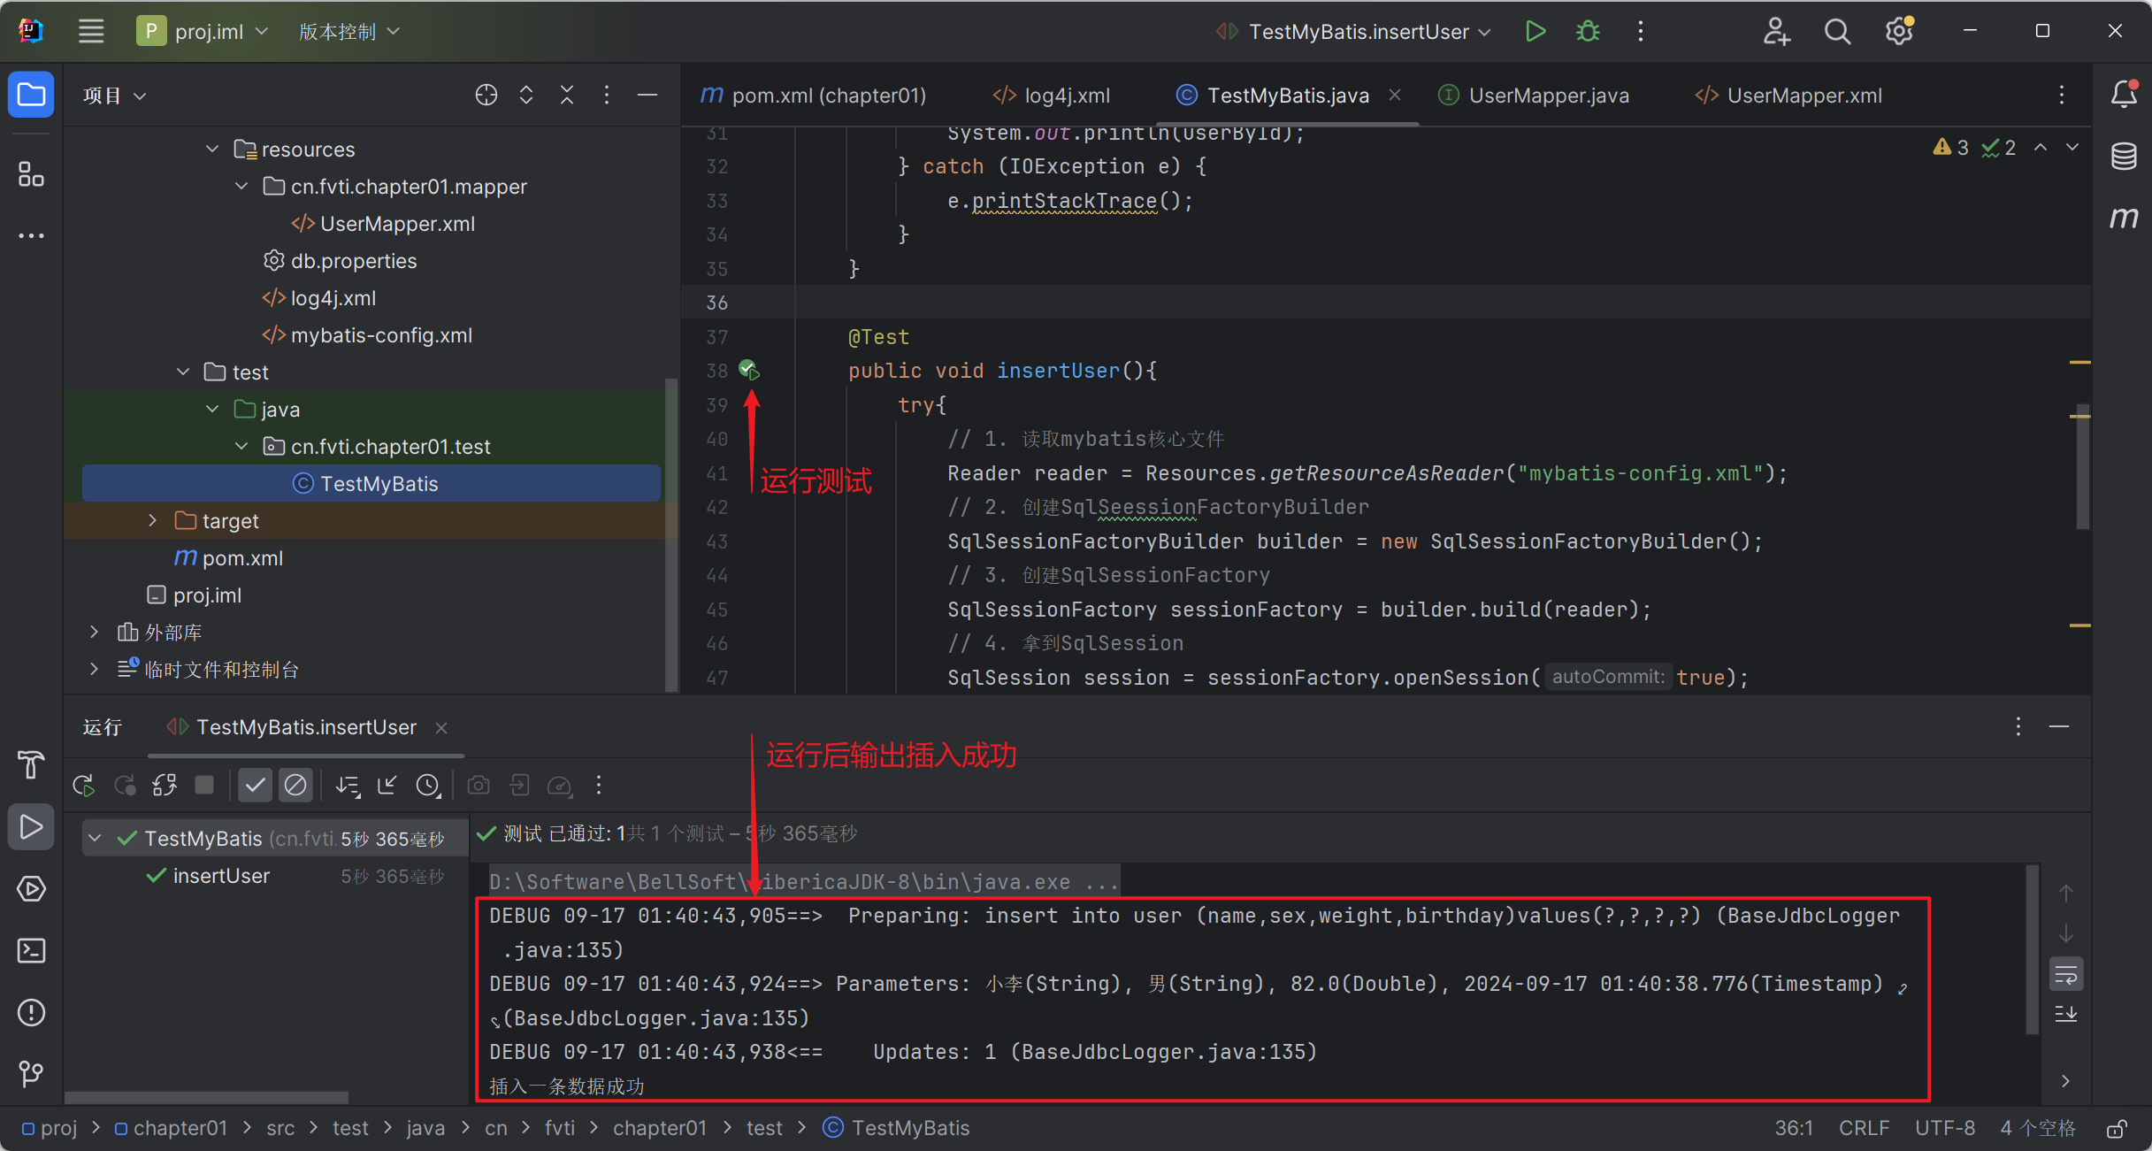Close the TestMyBatis.java tab
Image resolution: width=2152 pixels, height=1151 pixels.
click(x=1395, y=95)
